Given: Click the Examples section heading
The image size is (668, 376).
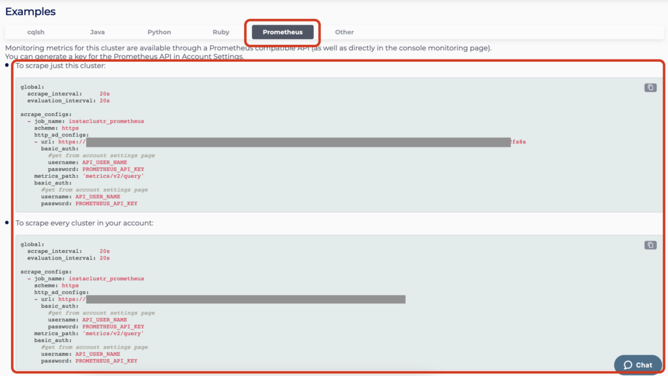Looking at the screenshot, I should pyautogui.click(x=30, y=12).
